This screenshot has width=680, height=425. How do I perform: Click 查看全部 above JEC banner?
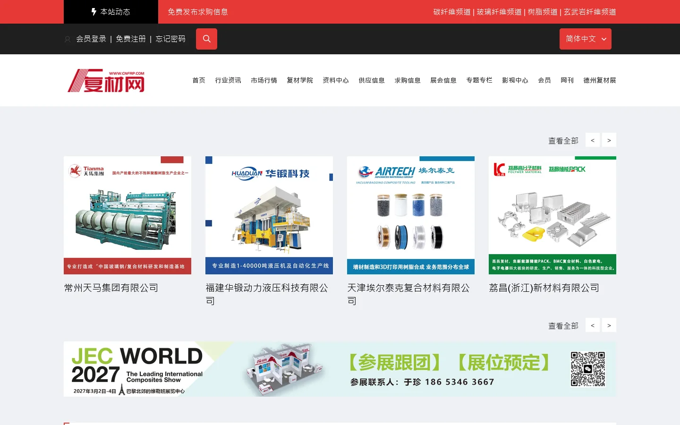tap(563, 326)
